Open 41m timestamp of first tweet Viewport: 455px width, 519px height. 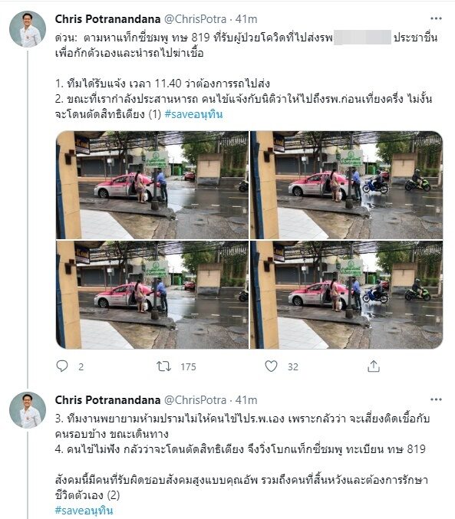246,19
